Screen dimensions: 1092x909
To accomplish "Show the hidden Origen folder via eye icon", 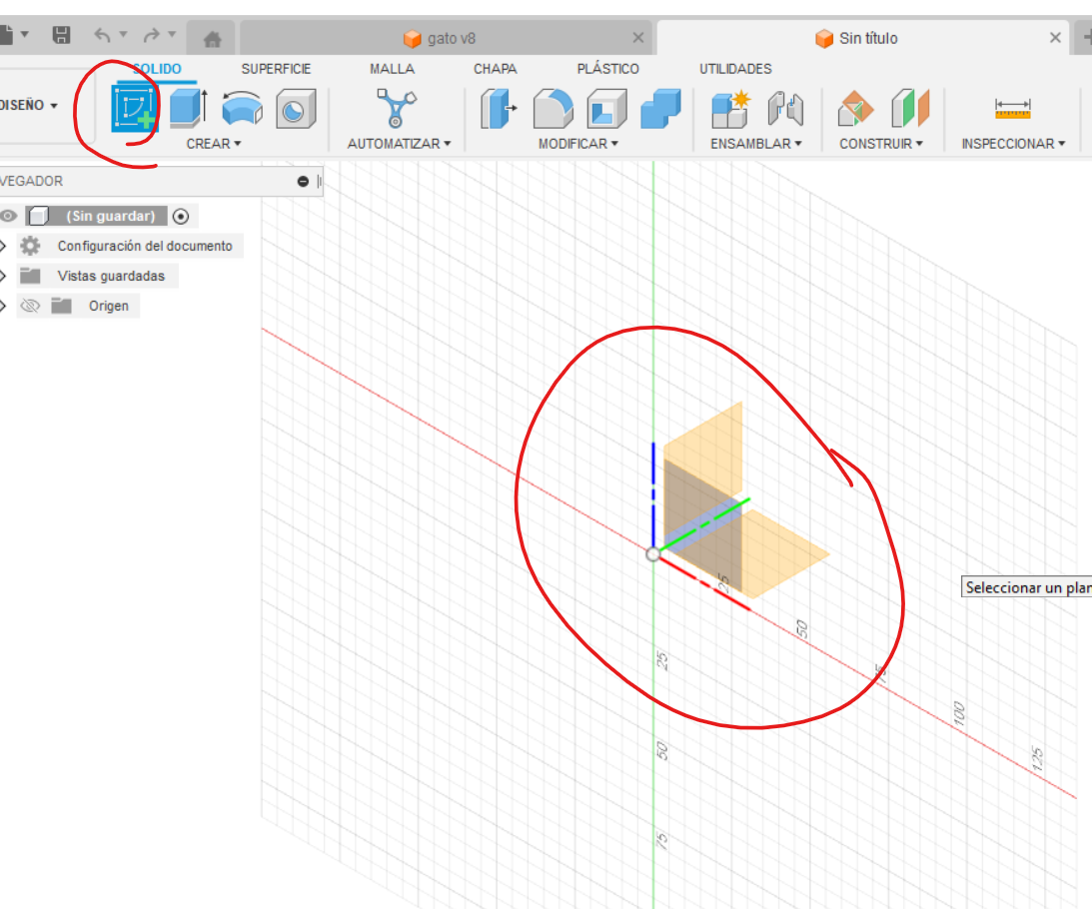I will (30, 306).
